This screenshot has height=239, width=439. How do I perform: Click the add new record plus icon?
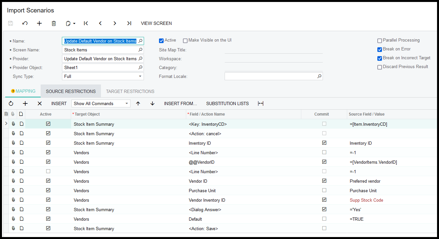point(39,23)
